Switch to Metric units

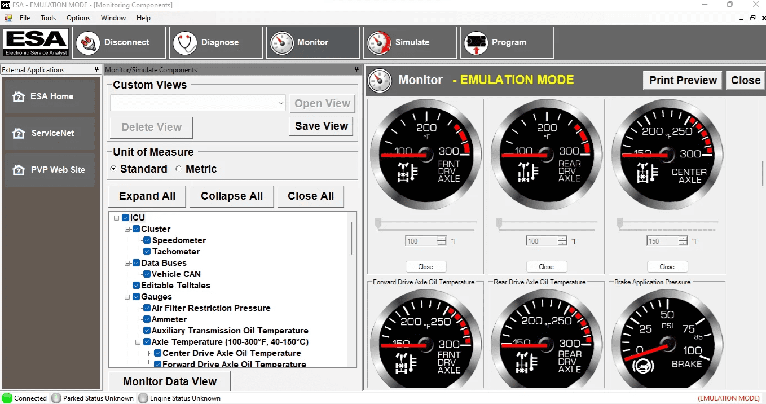pyautogui.click(x=179, y=169)
